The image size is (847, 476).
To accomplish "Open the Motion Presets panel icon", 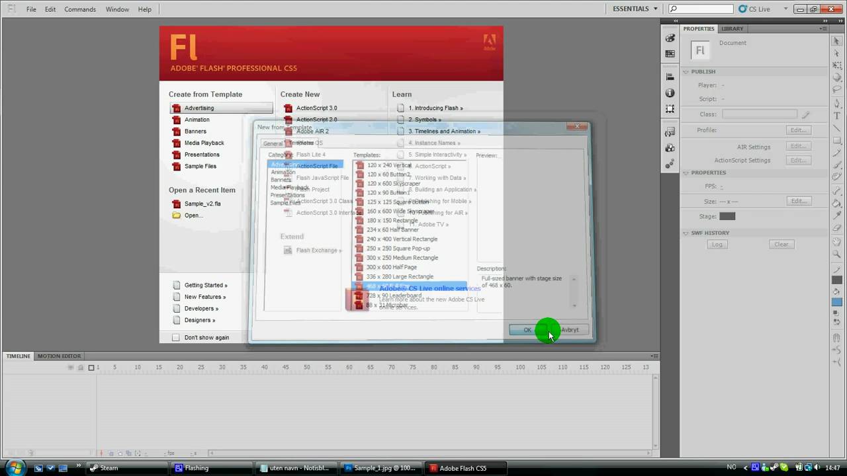I will click(670, 163).
